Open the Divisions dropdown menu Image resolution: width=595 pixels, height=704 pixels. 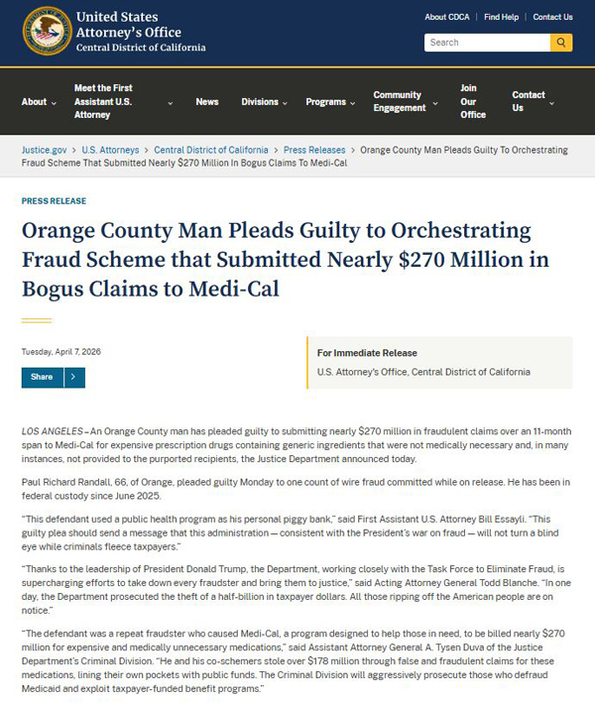coord(266,102)
